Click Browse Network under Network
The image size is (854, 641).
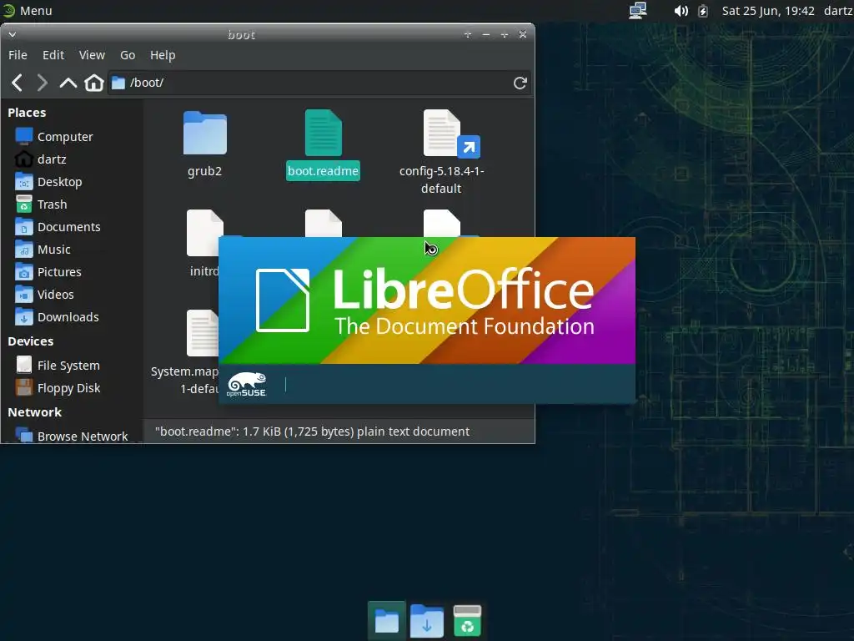[72, 436]
